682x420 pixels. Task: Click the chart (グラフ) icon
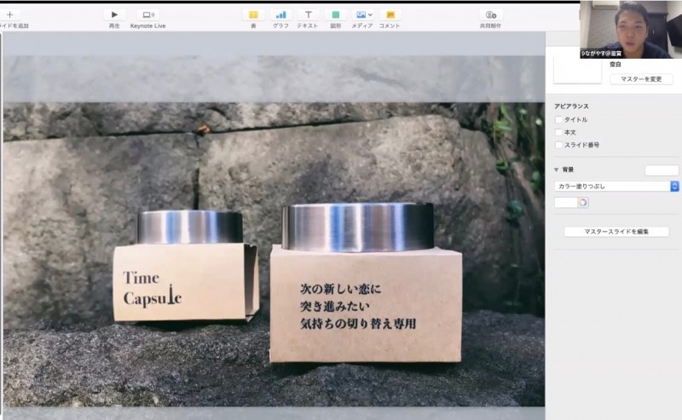click(x=280, y=14)
